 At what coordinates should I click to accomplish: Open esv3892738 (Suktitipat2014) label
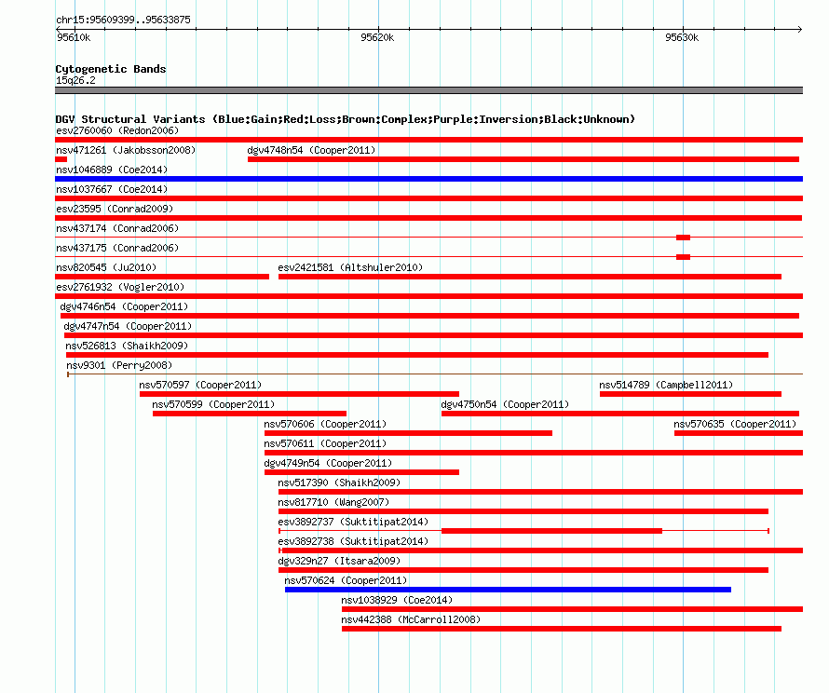[x=353, y=541]
